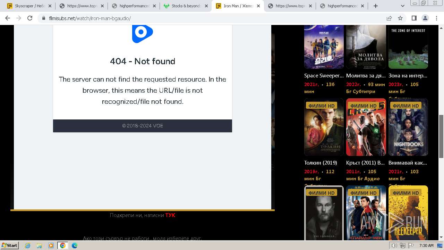Open Space Sweepers movie poster
Screen dimensions: 444x250
(x=324, y=47)
